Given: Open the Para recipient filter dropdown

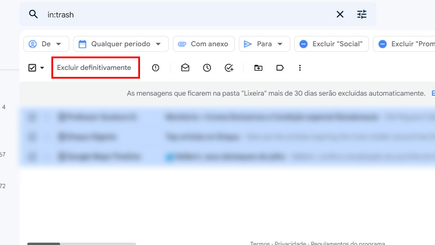Looking at the screenshot, I should tap(265, 44).
